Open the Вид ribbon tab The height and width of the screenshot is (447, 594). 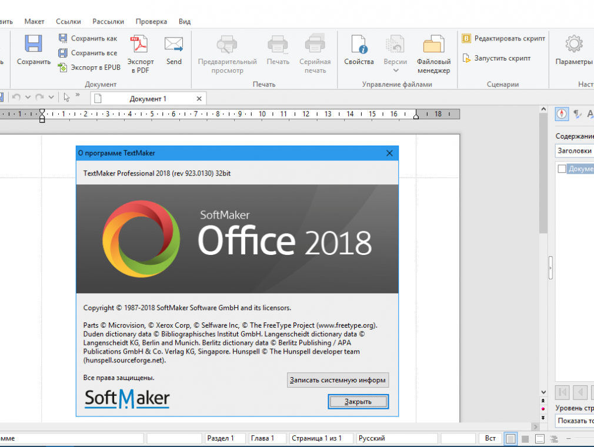185,22
